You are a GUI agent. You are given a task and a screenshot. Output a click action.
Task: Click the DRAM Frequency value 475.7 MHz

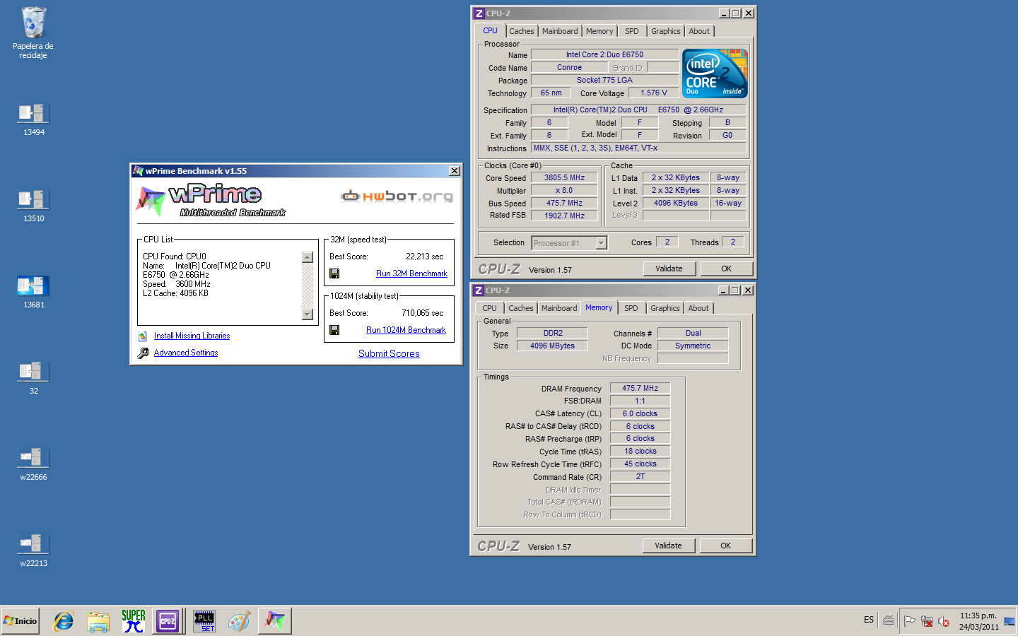coord(640,388)
